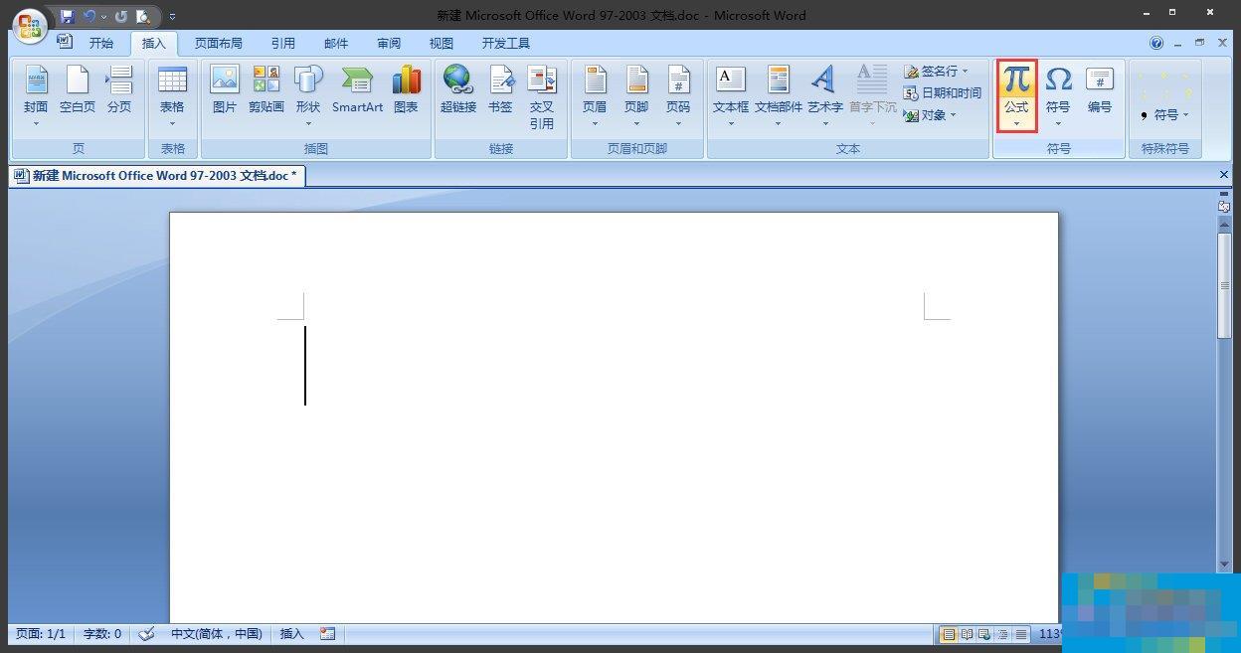The image size is (1241, 653).
Task: Select the 插入 ribbon tab
Action: tap(154, 44)
